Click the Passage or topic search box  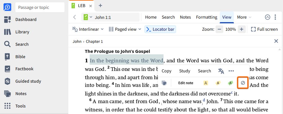click(40, 7)
